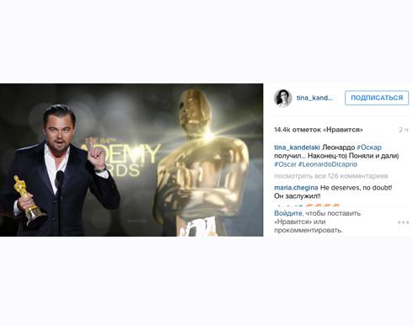Screen dimensions: 413x326
Task: Open the Oscar awards post photo
Action: pyautogui.click(x=131, y=160)
